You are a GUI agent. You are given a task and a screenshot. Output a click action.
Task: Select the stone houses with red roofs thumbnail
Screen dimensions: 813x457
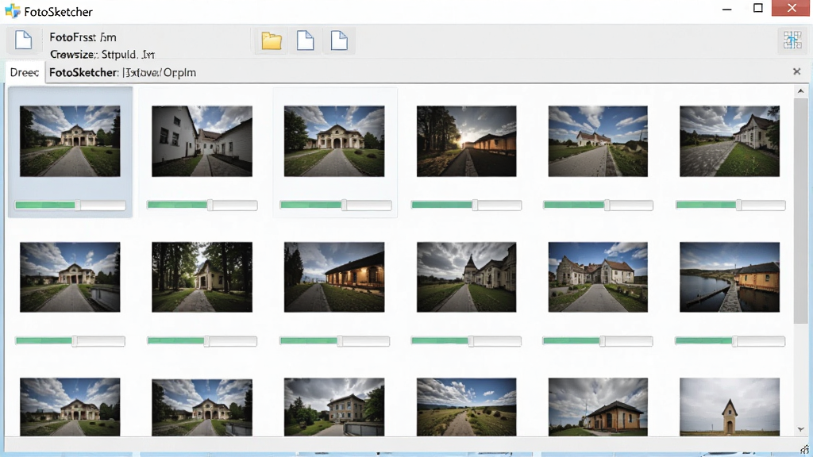(598, 277)
